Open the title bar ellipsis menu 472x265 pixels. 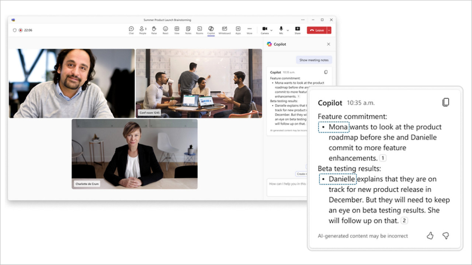[x=303, y=20]
